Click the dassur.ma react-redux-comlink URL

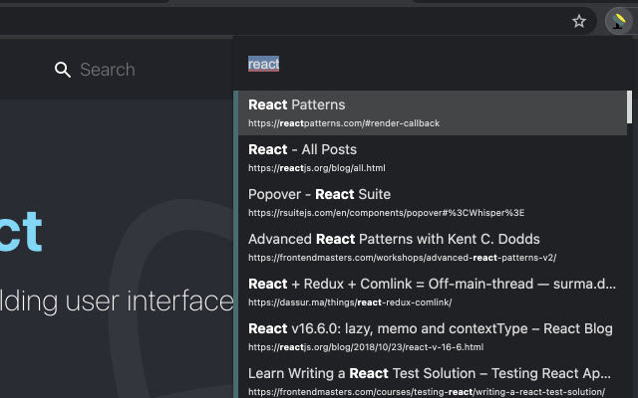coord(350,302)
